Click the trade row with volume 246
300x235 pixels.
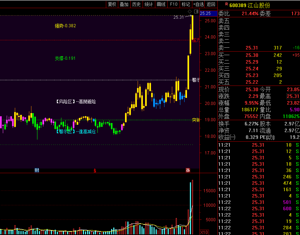[259, 177]
